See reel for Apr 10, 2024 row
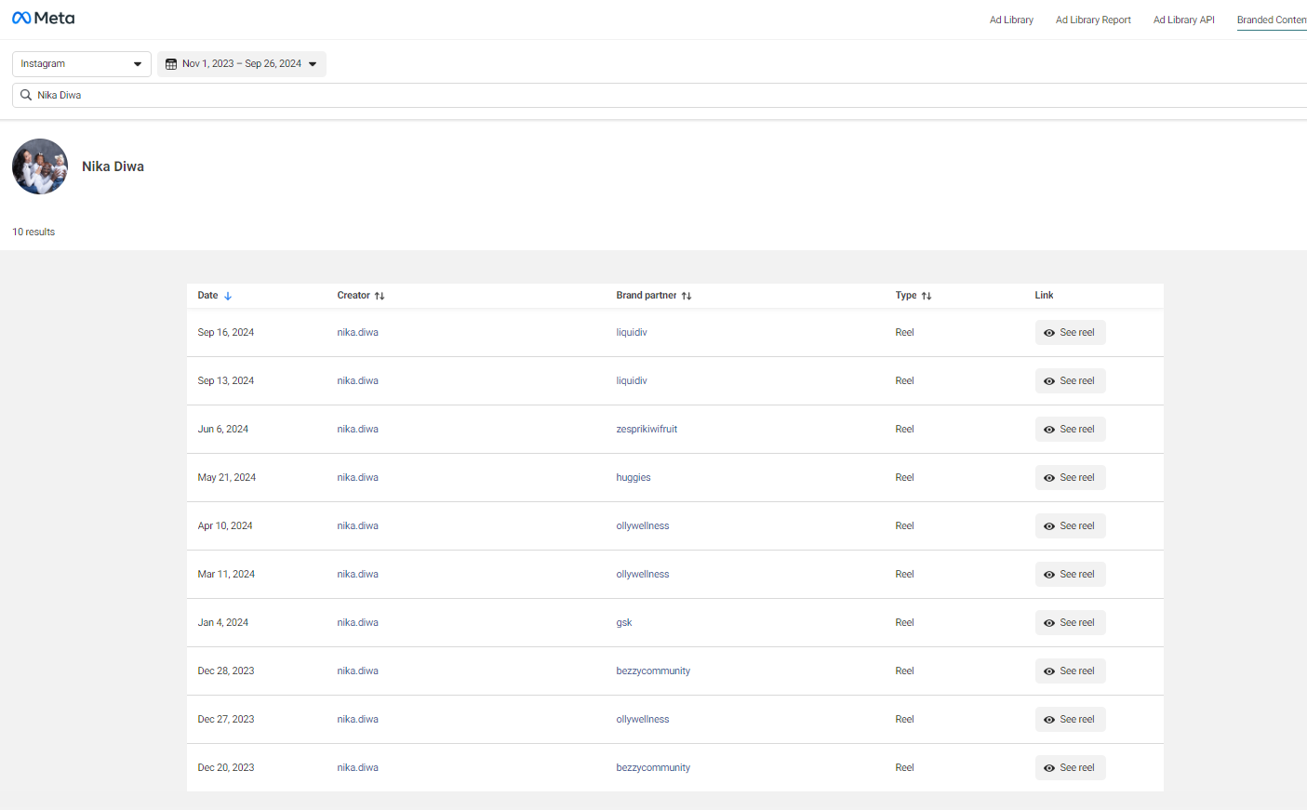Screen dimensions: 1307x810 pyautogui.click(x=1070, y=526)
